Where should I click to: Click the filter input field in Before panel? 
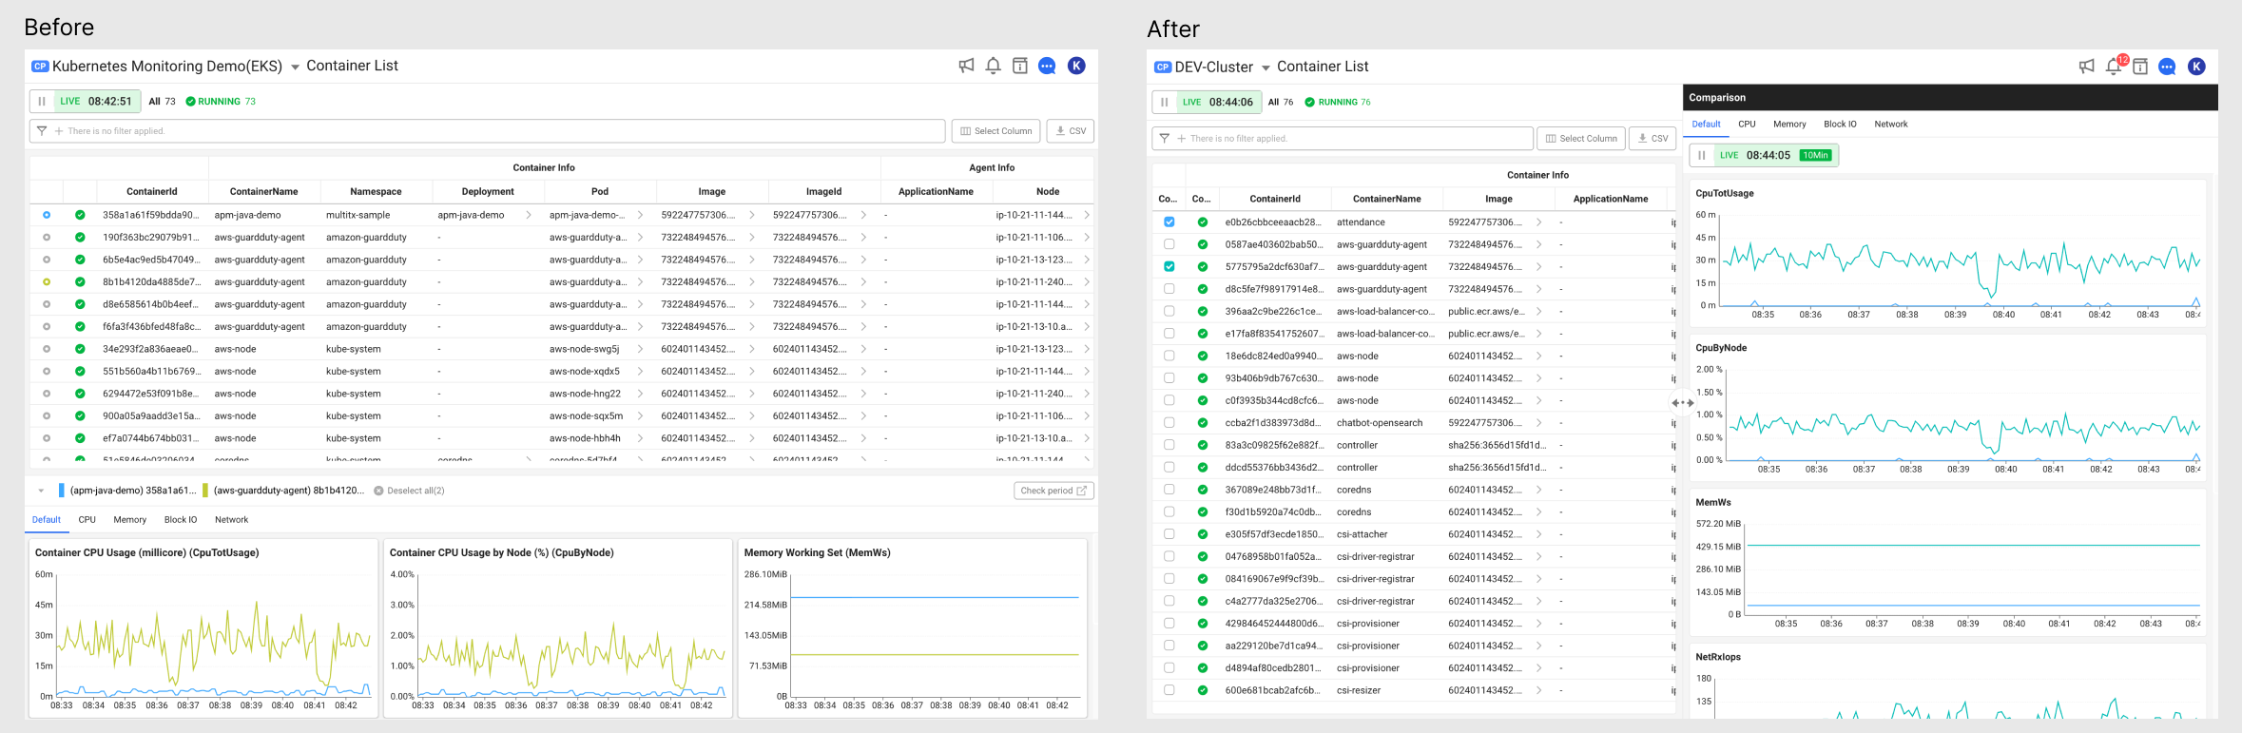coord(488,131)
